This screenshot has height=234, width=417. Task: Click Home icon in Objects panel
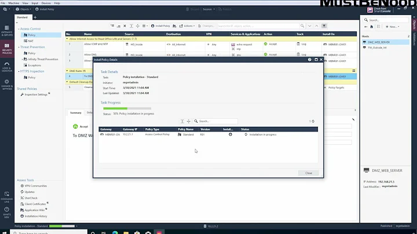[371, 27]
